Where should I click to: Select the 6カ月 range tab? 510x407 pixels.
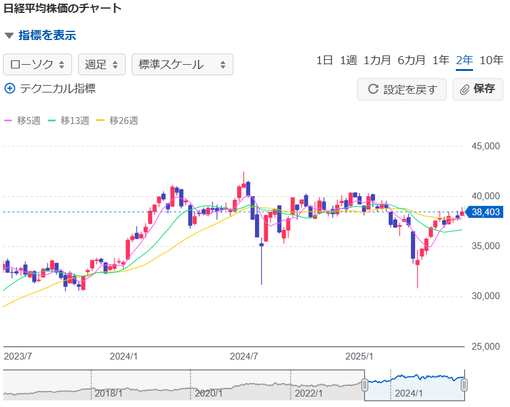coord(411,60)
